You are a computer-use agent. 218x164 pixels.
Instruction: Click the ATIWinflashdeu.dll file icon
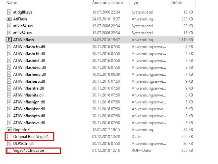9,68
